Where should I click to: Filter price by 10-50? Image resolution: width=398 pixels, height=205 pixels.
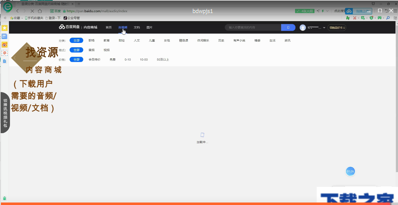coord(144,59)
